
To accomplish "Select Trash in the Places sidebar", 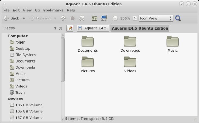I will coord(20,93).
